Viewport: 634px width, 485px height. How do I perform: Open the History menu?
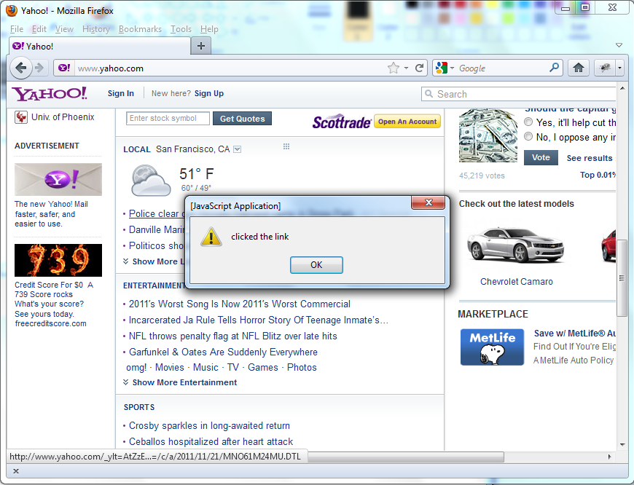pyautogui.click(x=95, y=29)
